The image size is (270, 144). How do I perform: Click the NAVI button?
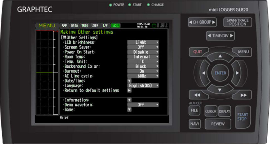pos(195,124)
